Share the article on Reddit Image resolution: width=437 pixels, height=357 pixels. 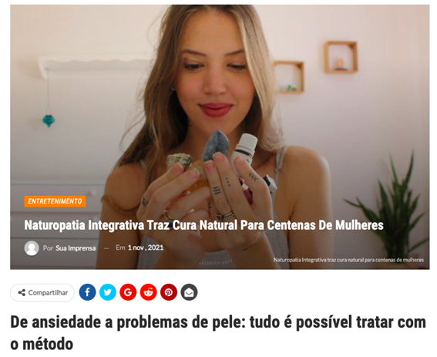click(148, 292)
